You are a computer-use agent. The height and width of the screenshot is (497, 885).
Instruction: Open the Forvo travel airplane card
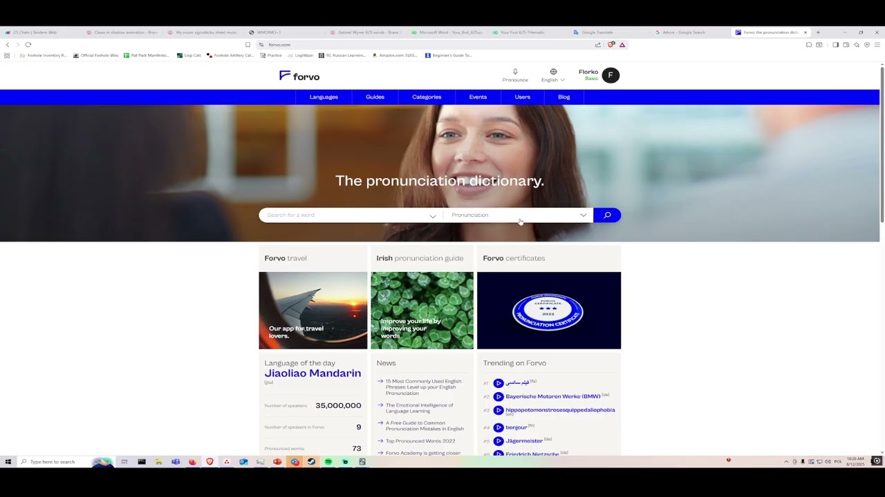pos(313,310)
